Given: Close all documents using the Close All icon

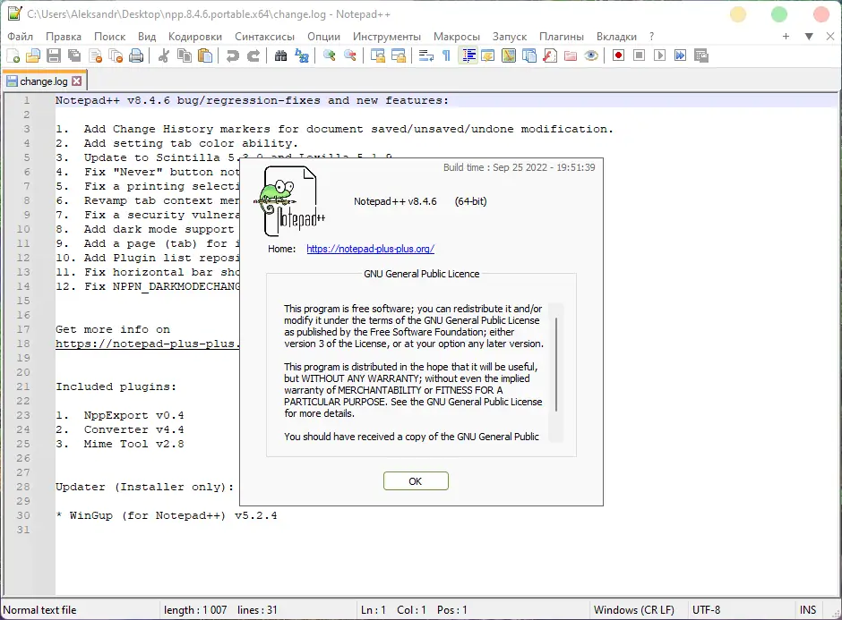Looking at the screenshot, I should pos(116,55).
